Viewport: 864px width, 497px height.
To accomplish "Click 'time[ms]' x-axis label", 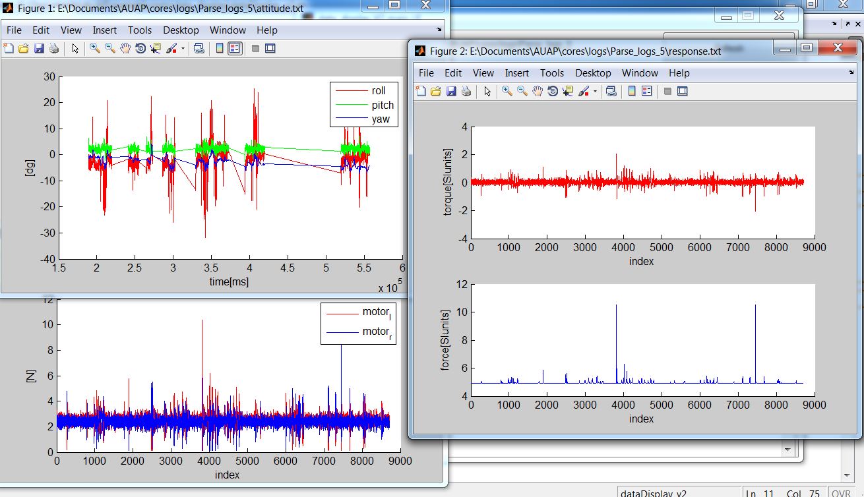I will click(x=230, y=281).
